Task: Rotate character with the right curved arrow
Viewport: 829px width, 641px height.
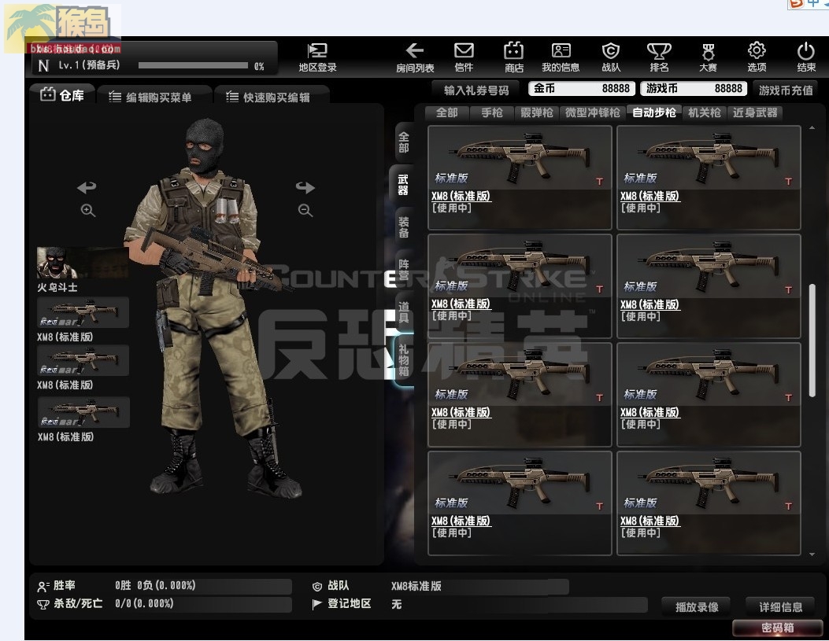Action: tap(305, 187)
